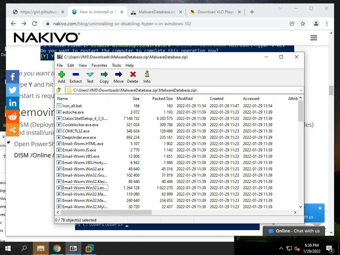The image size is (340, 255).
Task: Click the Copy toolbar icon in 7-Zip
Action: pos(104,77)
